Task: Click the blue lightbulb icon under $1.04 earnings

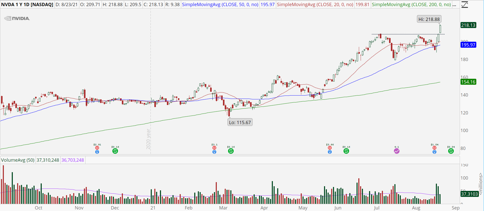Action: [x=434, y=152]
